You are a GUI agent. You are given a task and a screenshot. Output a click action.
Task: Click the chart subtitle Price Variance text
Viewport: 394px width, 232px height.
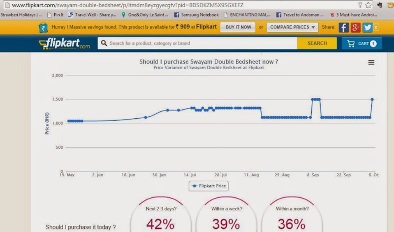pyautogui.click(x=209, y=68)
